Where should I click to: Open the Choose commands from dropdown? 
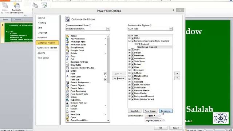[x=108, y=29]
